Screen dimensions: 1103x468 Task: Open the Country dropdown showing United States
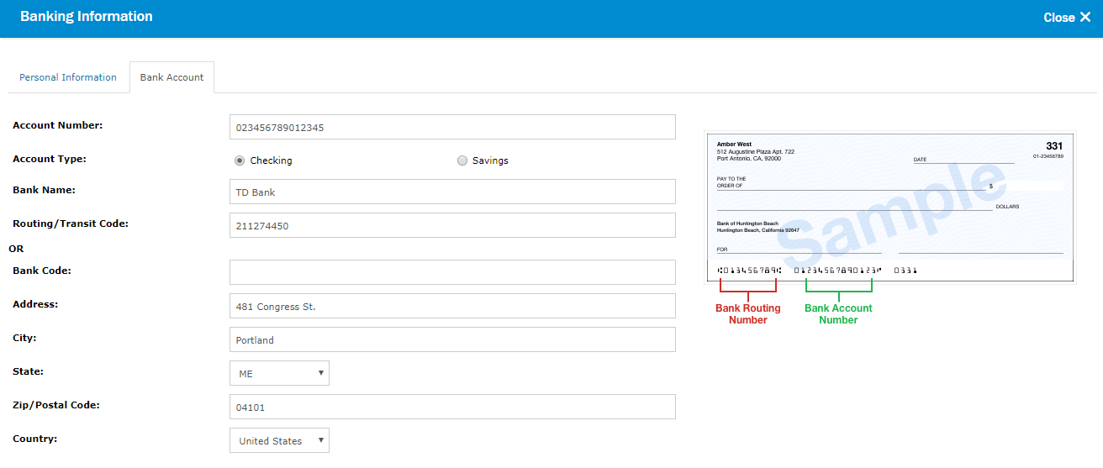point(279,440)
